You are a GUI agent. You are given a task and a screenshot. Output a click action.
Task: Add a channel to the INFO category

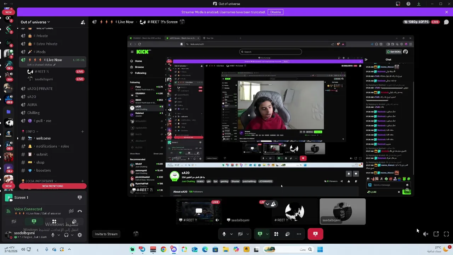(x=82, y=131)
